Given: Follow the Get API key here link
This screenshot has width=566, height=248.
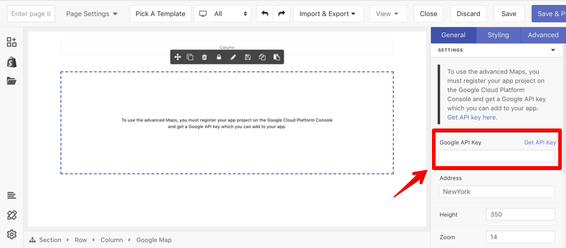Looking at the screenshot, I should coord(472,117).
